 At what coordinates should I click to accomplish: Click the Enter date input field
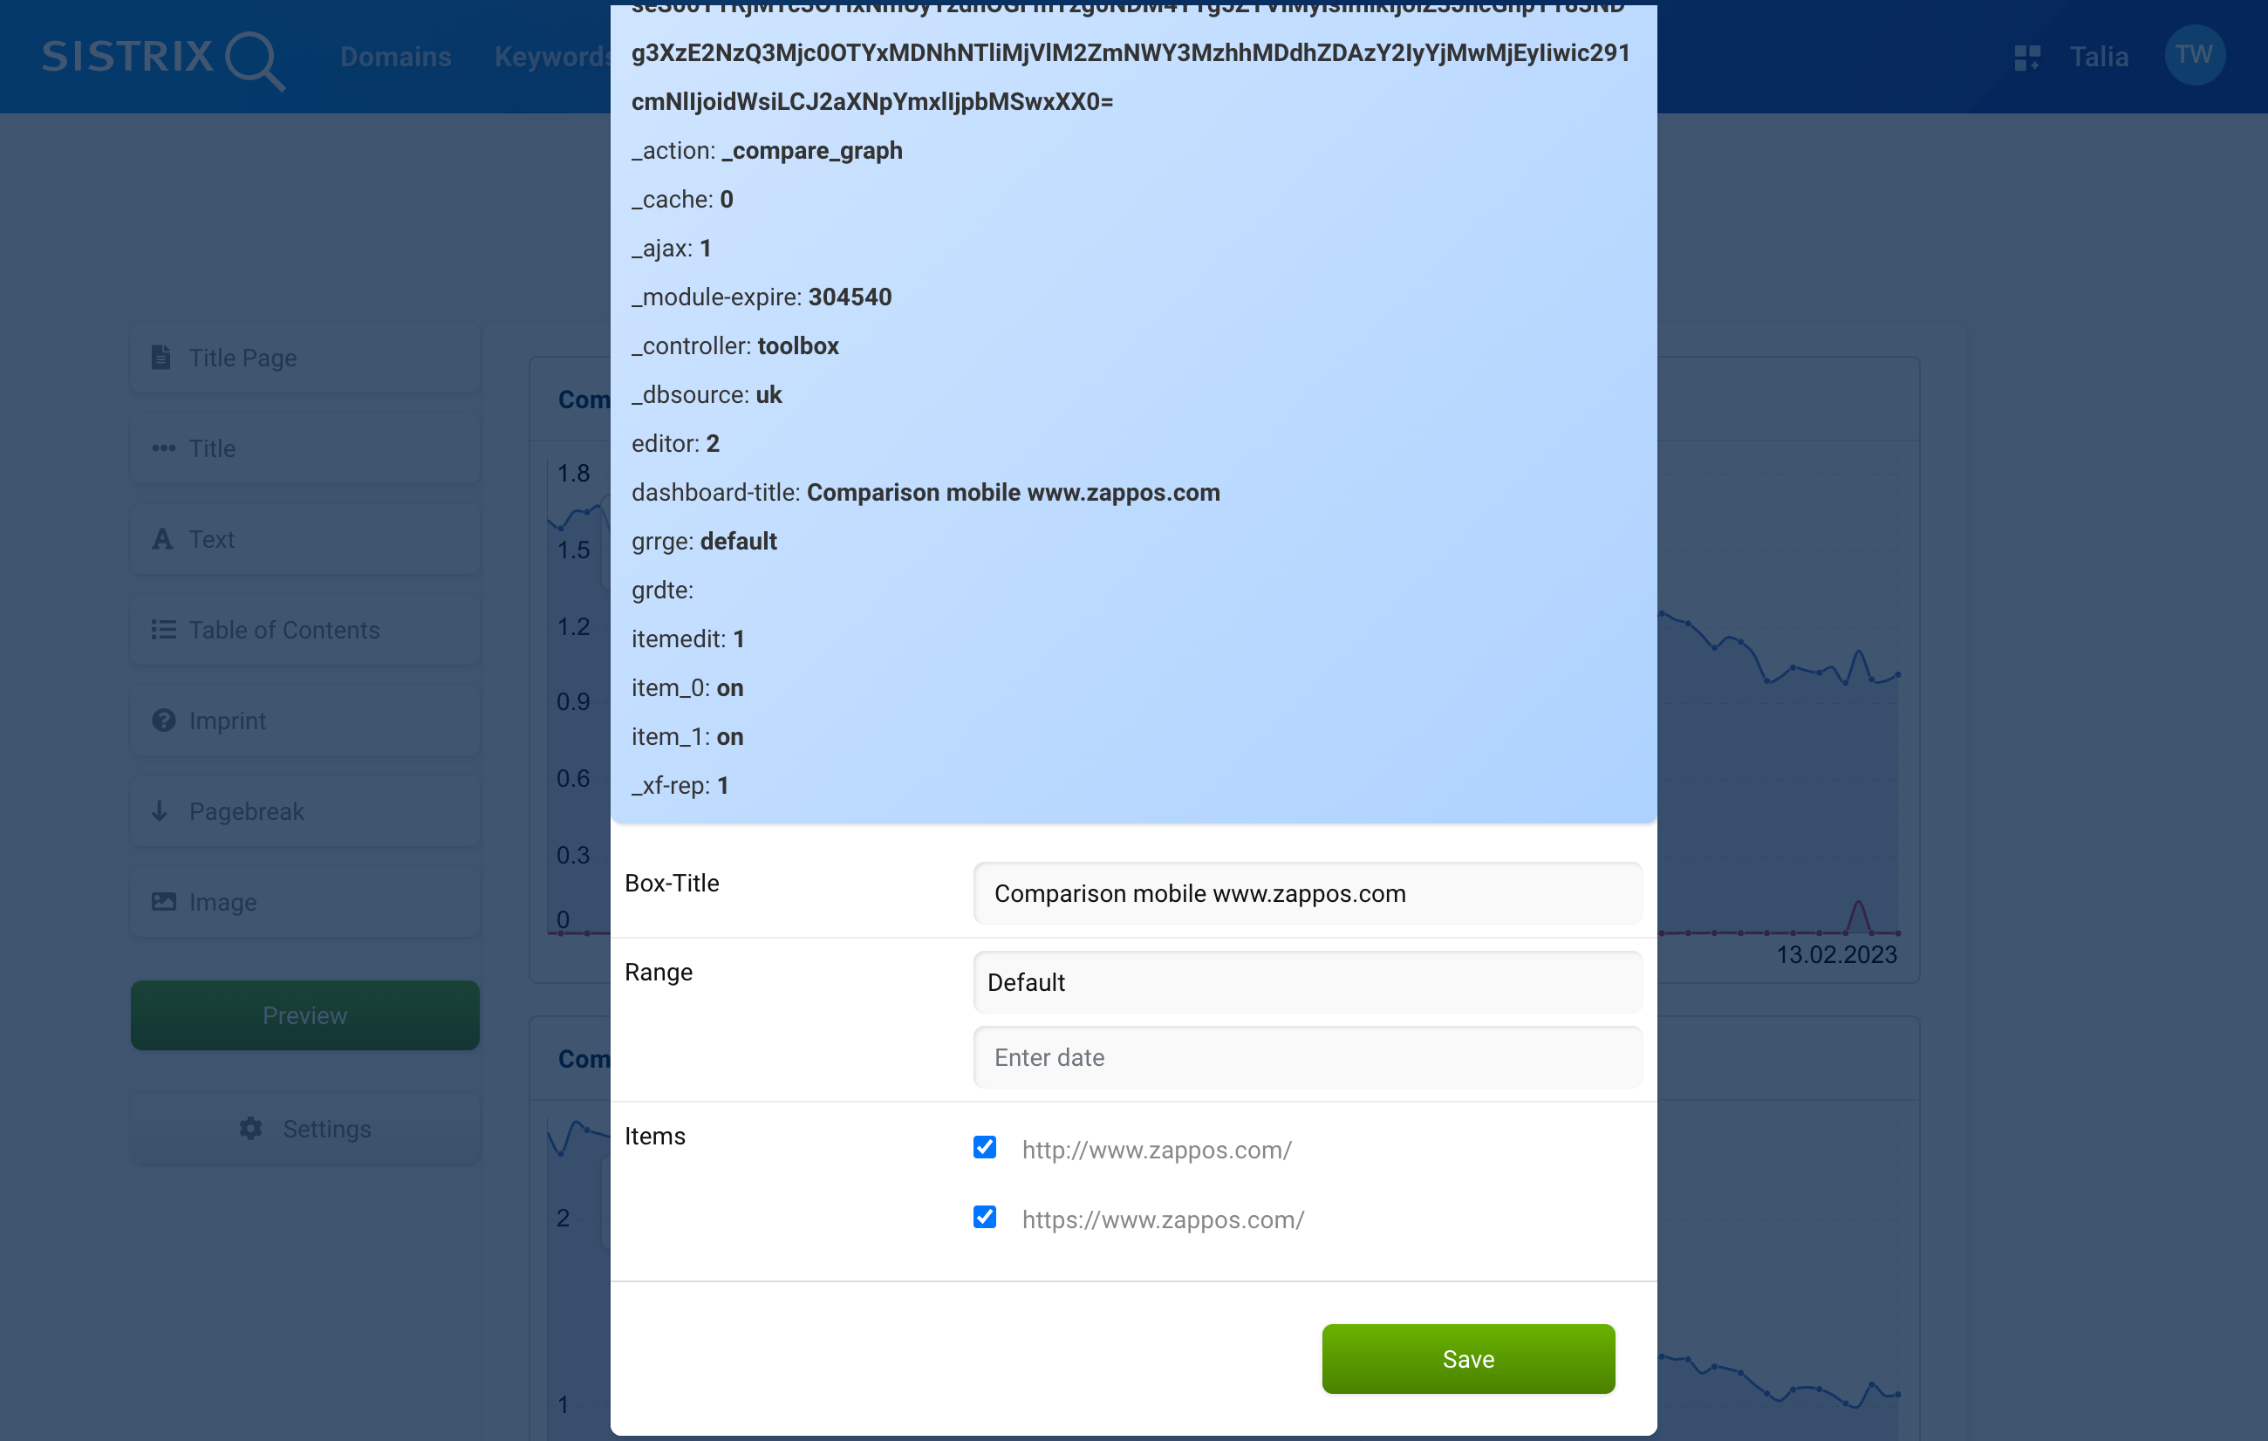click(1304, 1057)
